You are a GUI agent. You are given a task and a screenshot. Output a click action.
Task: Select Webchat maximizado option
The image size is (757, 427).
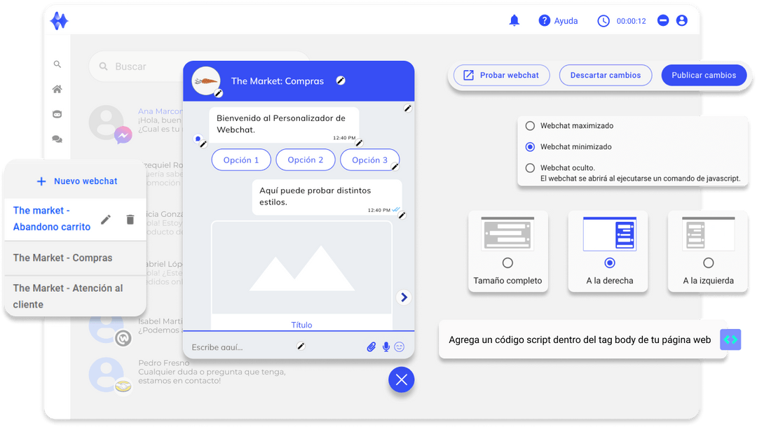tap(530, 126)
